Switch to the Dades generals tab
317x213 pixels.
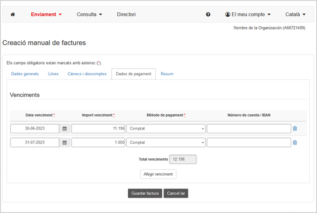pyautogui.click(x=25, y=74)
